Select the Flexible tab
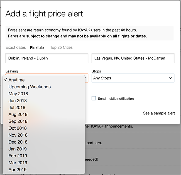 [x=37, y=48]
